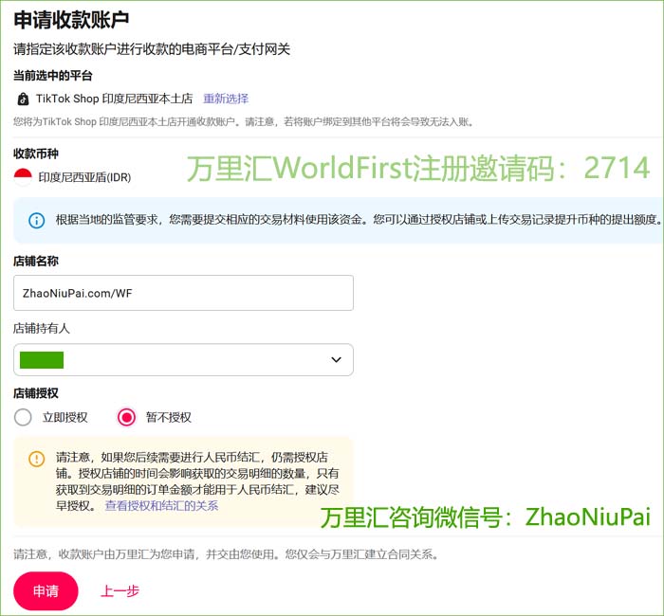Click the 暂不授权 option label
This screenshot has width=664, height=616.
pyautogui.click(x=169, y=418)
